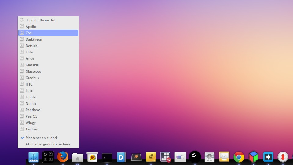The image size is (293, 165).
Task: Open the workspace grid icon with badge 12
Action: coord(166,157)
